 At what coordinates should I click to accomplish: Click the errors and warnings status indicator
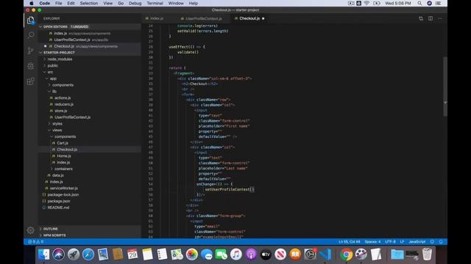[x=36, y=241]
